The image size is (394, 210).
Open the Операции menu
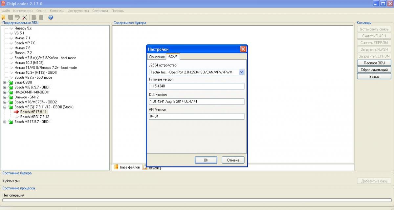click(100, 11)
